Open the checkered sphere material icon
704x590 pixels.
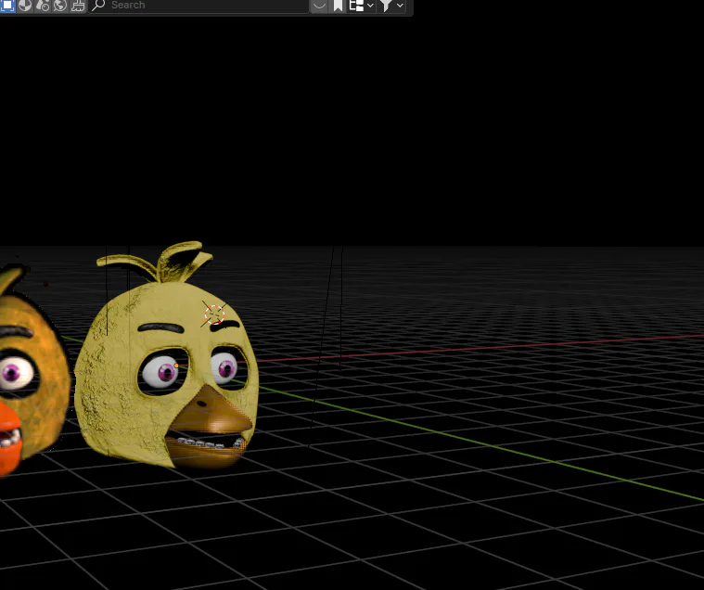click(x=25, y=6)
